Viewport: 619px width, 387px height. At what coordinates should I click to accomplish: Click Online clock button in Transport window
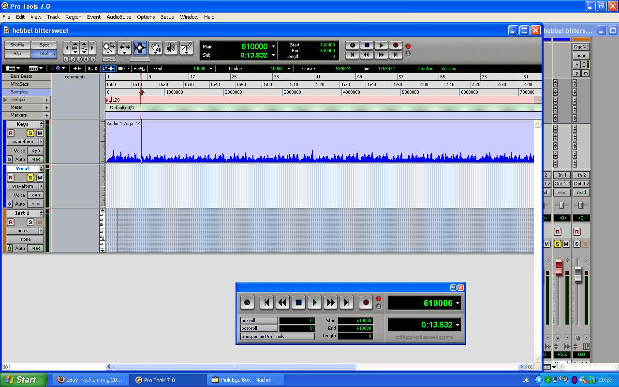[247, 303]
